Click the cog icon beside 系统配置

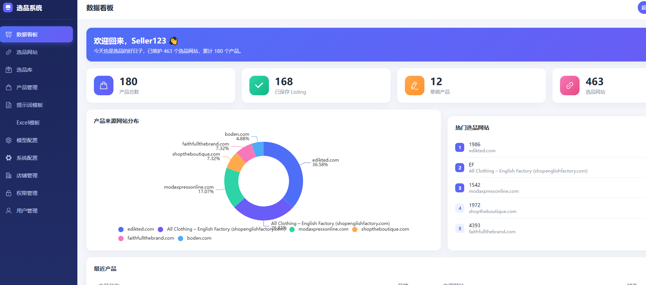pos(9,158)
